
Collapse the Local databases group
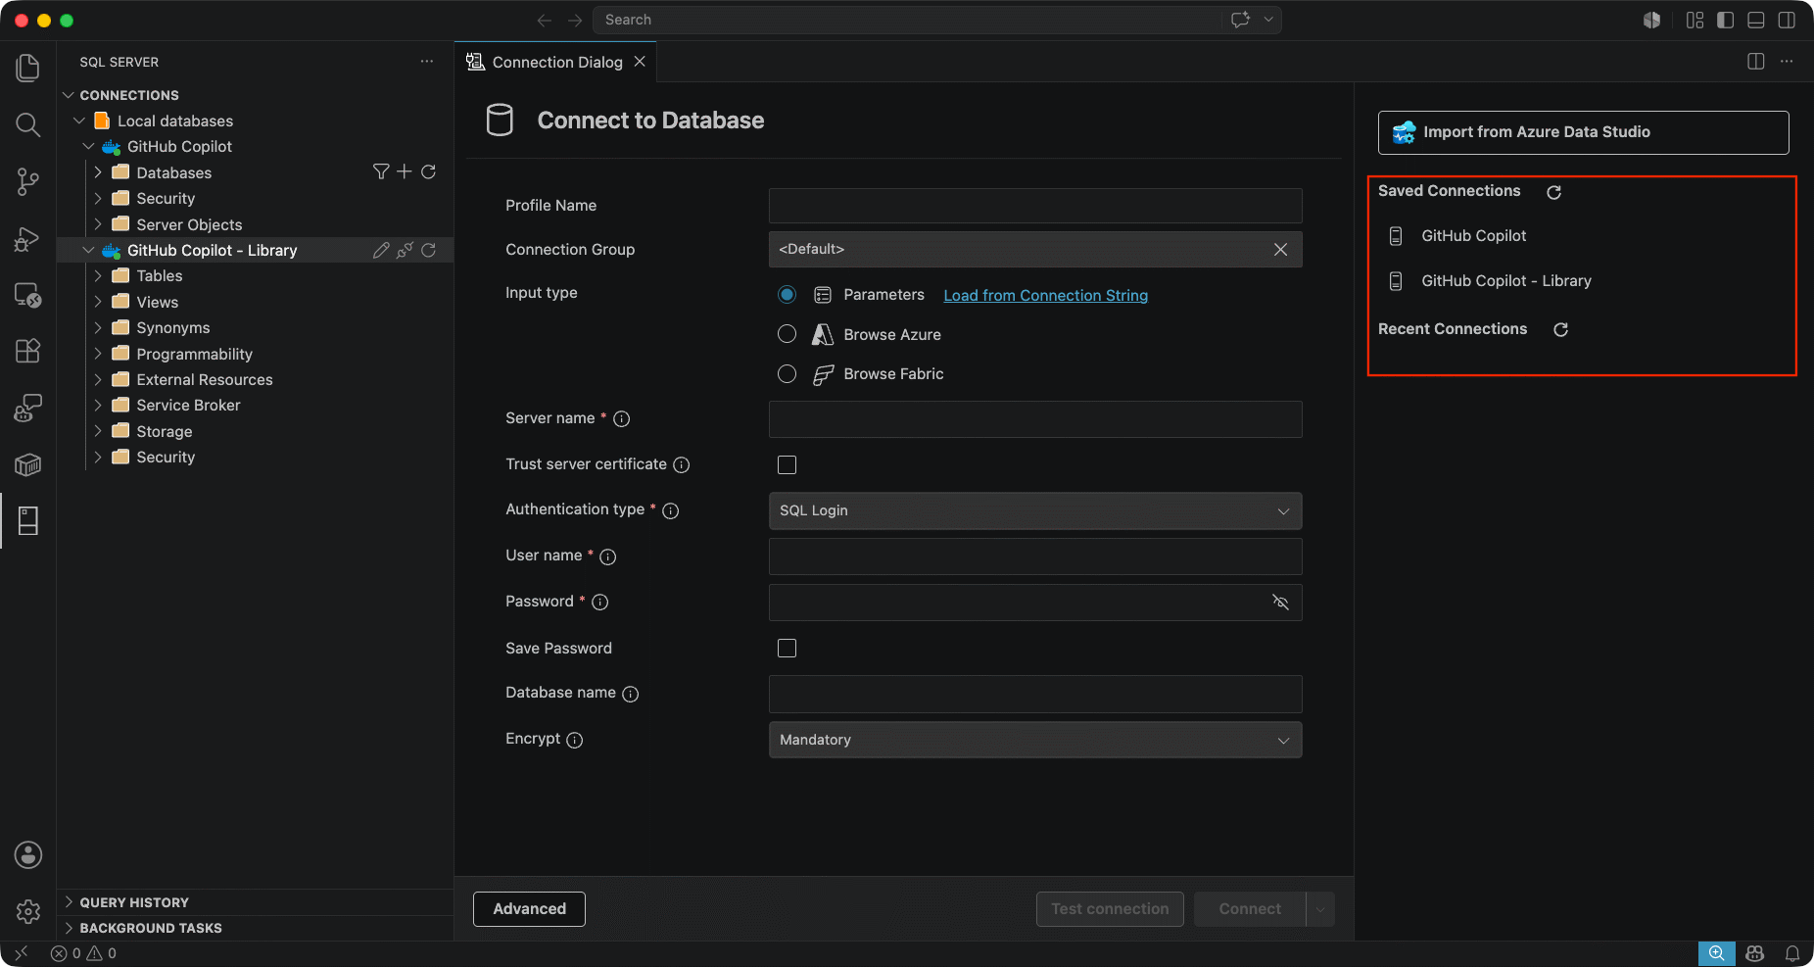[79, 121]
